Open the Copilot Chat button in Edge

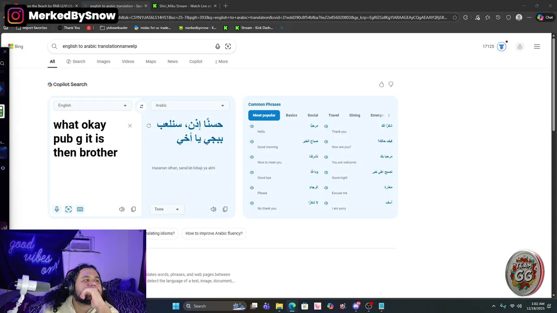tap(545, 17)
